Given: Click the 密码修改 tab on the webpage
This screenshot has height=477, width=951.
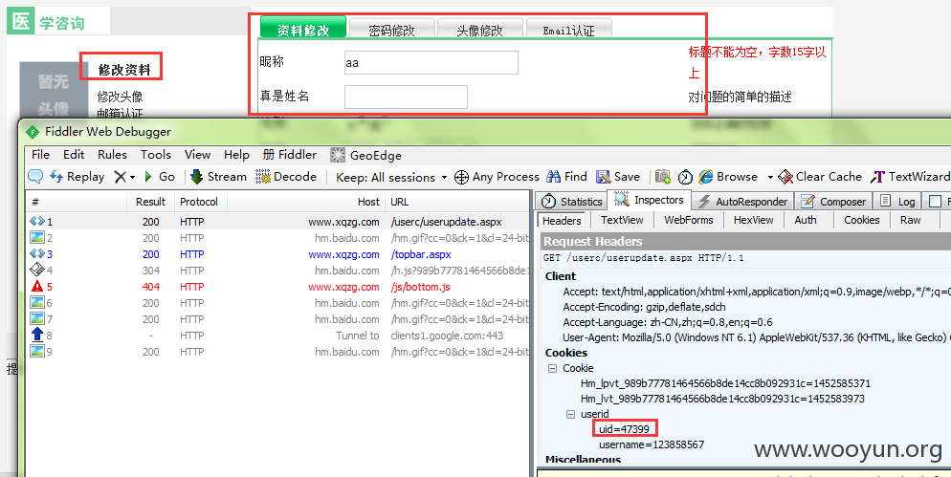Looking at the screenshot, I should 392,29.
